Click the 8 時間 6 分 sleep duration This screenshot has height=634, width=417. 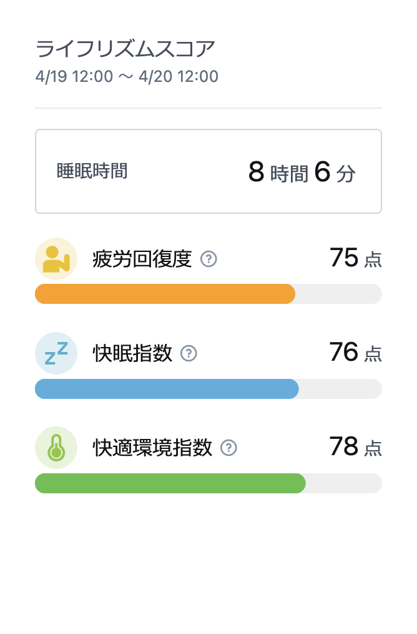pyautogui.click(x=302, y=172)
